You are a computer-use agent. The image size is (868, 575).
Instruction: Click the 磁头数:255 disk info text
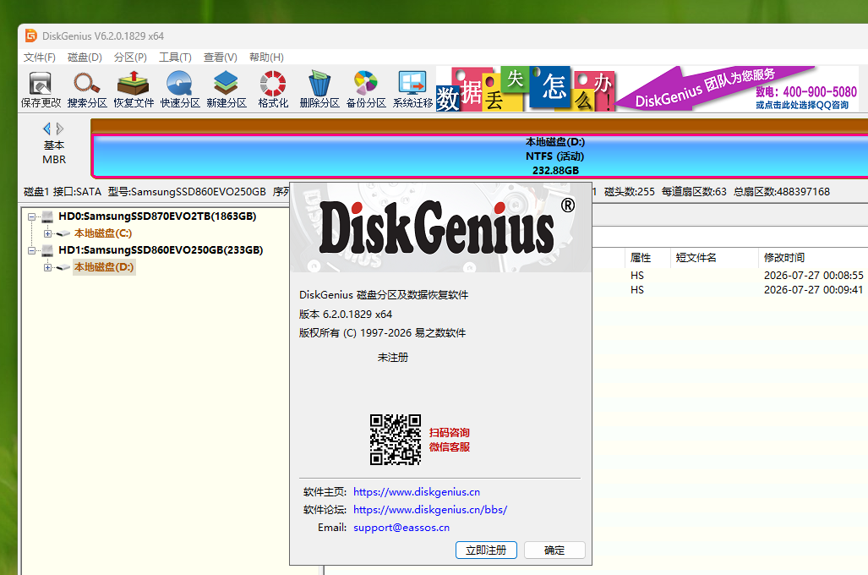pos(630,192)
